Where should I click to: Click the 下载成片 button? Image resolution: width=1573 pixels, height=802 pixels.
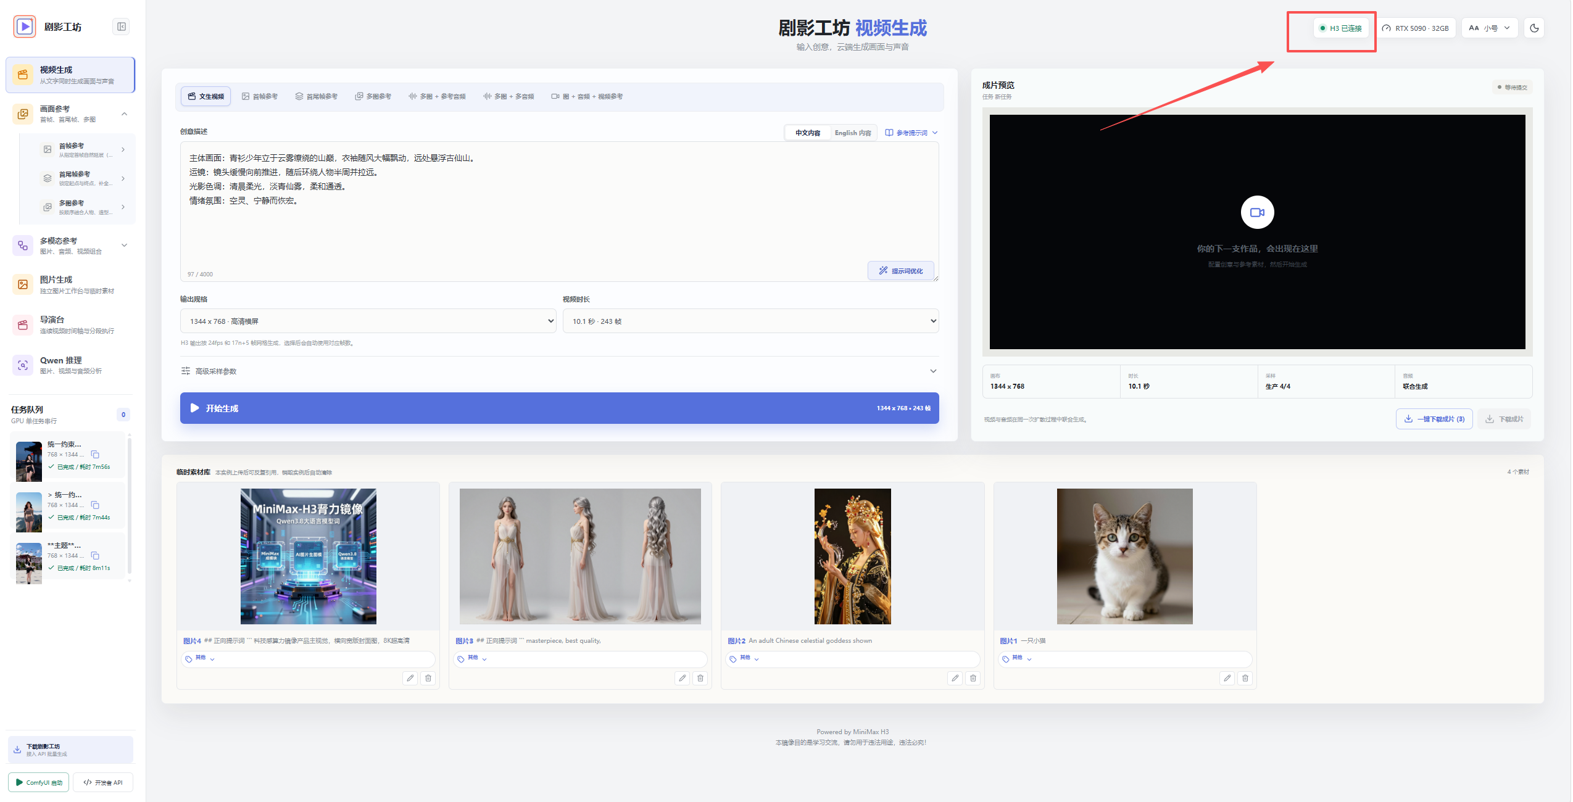click(1505, 419)
